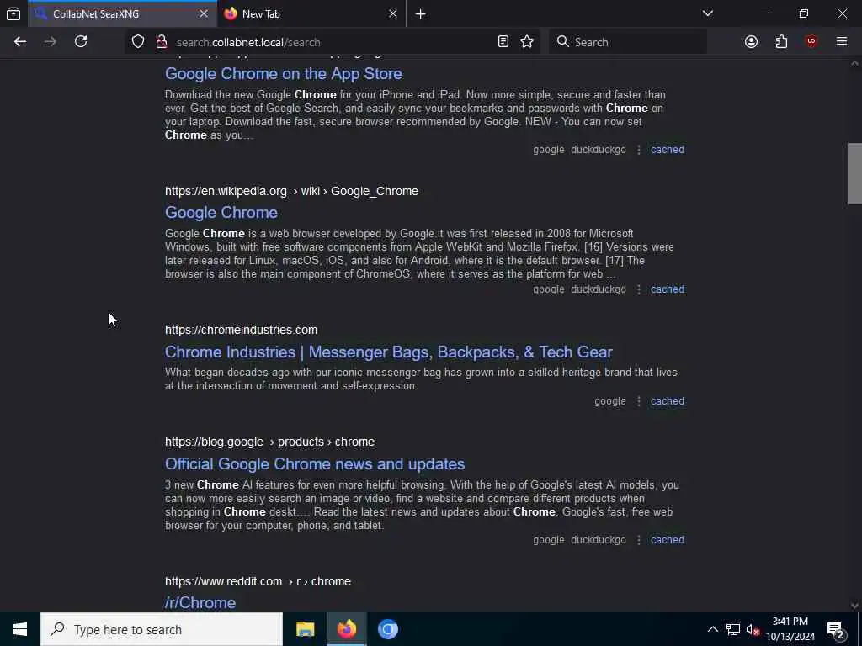This screenshot has height=646, width=862.
Task: Open the network status tray icon
Action: [x=733, y=629]
